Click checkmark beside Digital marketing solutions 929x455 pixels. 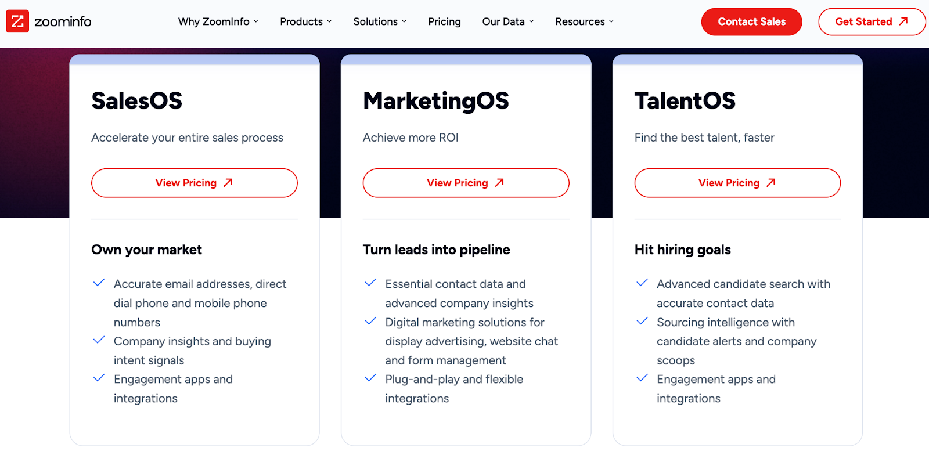370,322
